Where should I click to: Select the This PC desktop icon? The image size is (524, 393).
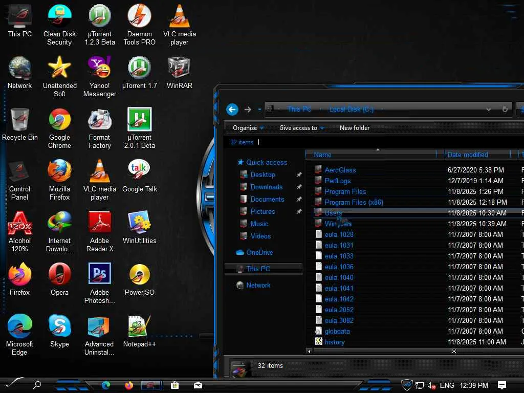pyautogui.click(x=20, y=21)
